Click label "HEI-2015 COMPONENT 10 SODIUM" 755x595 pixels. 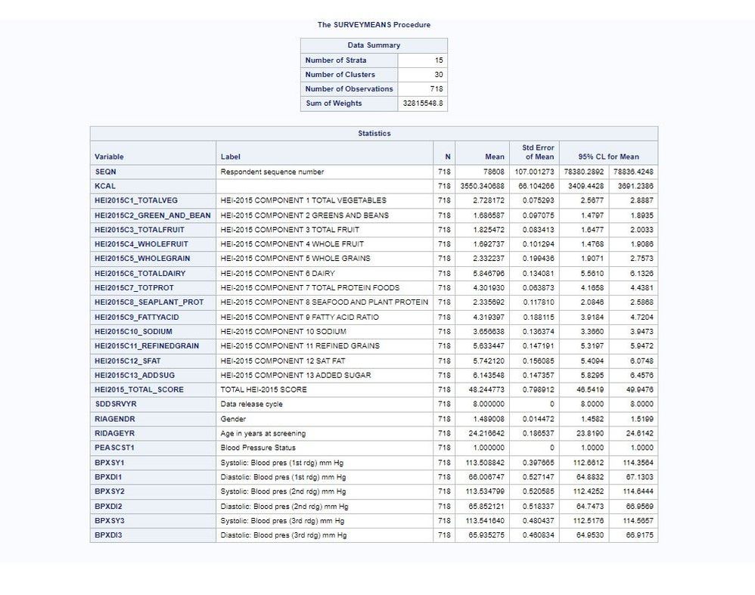click(x=283, y=332)
